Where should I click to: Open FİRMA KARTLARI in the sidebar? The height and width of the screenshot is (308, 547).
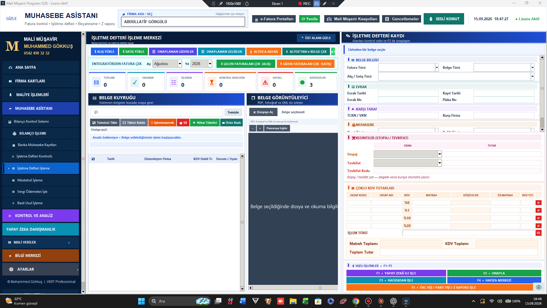pyautogui.click(x=40, y=81)
